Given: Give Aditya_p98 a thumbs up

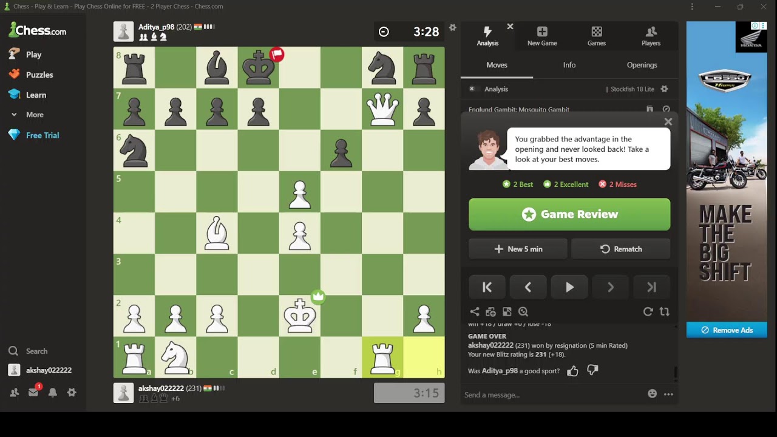Looking at the screenshot, I should coord(572,371).
